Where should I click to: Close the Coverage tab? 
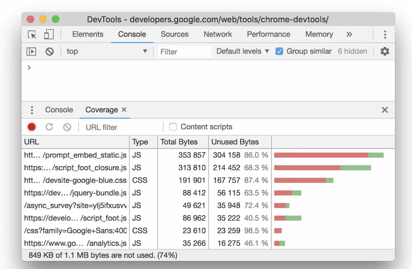pyautogui.click(x=124, y=110)
